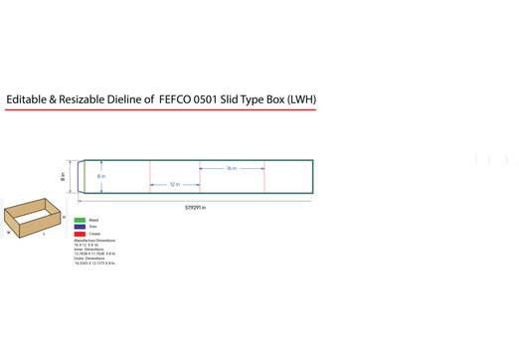The height and width of the screenshot is (358, 519).
Task: Click the 'Crease' legend label
Action: click(94, 234)
